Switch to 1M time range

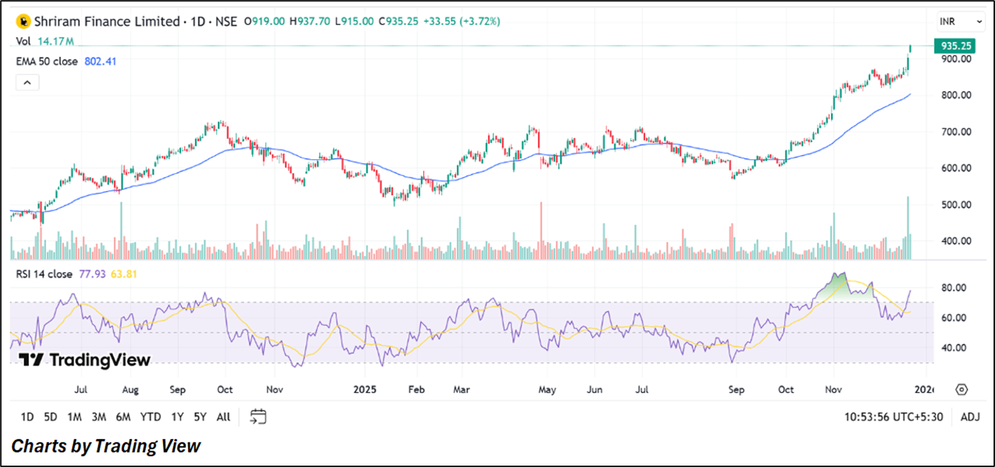coord(74,416)
